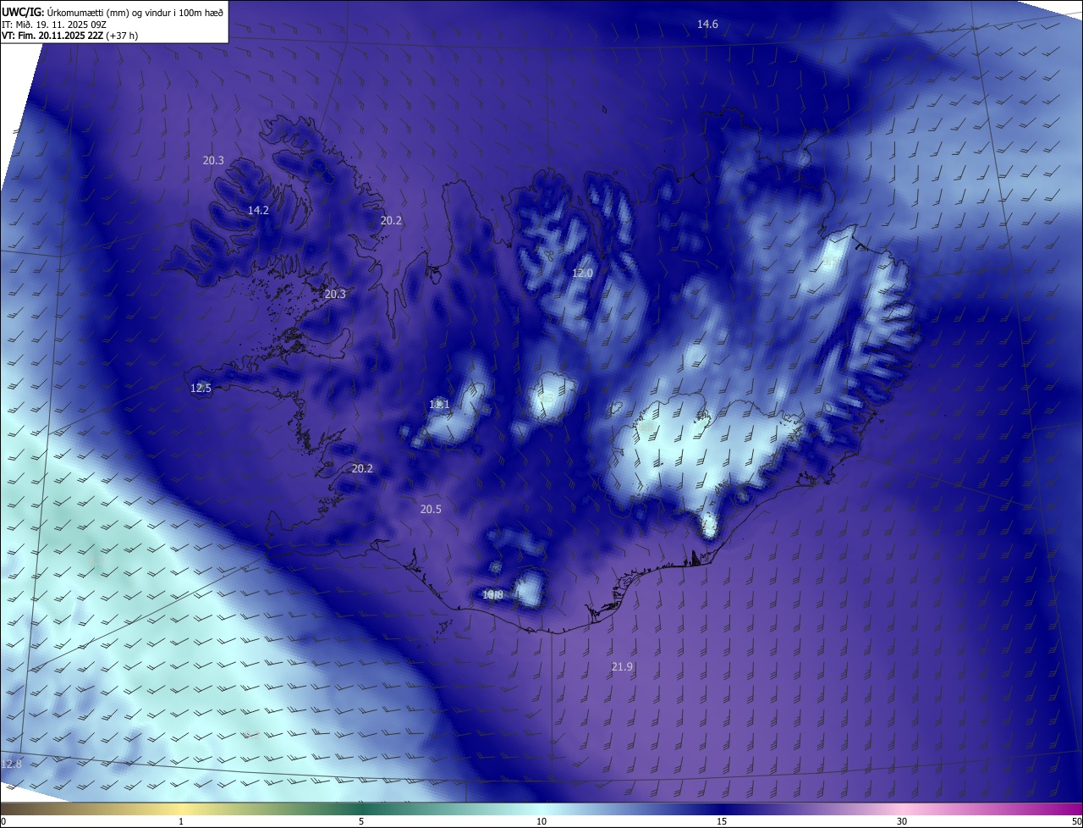Click the '30' tick on the color scale

902,821
